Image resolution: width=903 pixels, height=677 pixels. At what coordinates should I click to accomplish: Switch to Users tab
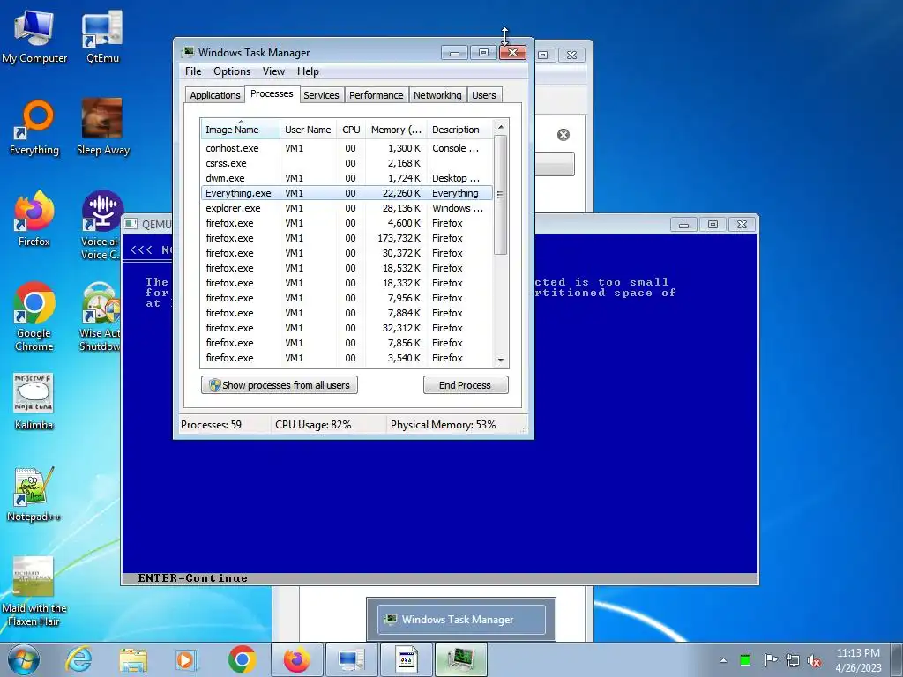(484, 95)
